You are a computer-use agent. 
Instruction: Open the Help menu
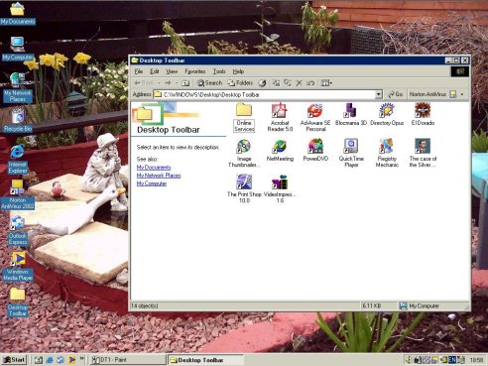point(238,71)
